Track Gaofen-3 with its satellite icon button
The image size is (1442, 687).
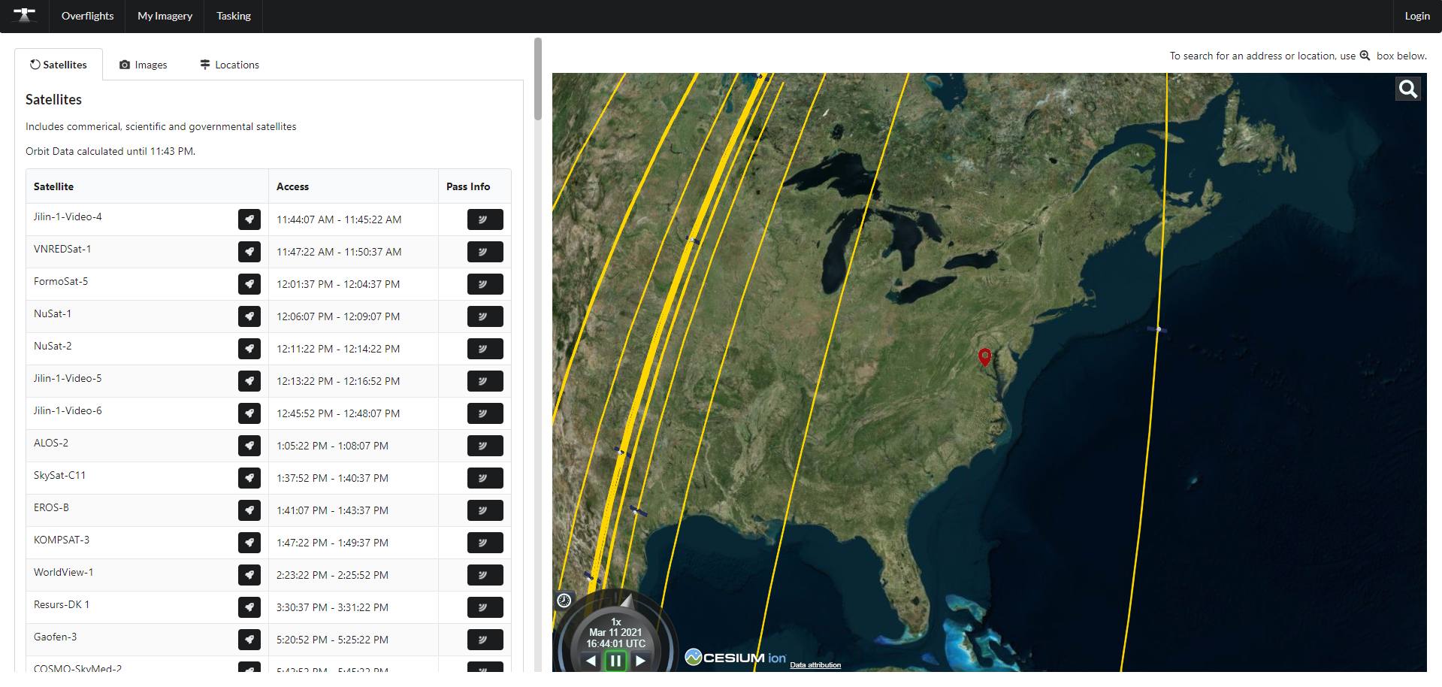tap(249, 640)
